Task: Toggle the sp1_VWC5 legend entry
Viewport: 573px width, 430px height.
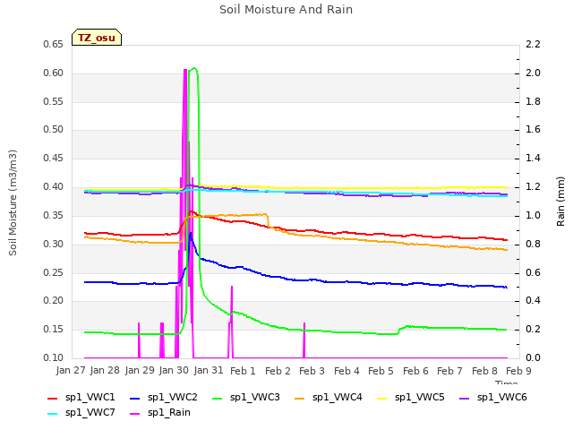Action: point(411,398)
